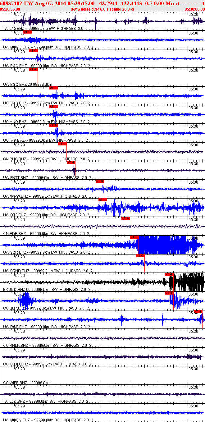Click the red pick marker on UW MORO trace
The image size is (205, 422).
tap(28, 32)
